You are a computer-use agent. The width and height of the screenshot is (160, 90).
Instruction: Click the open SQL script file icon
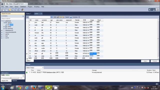click(6, 10)
